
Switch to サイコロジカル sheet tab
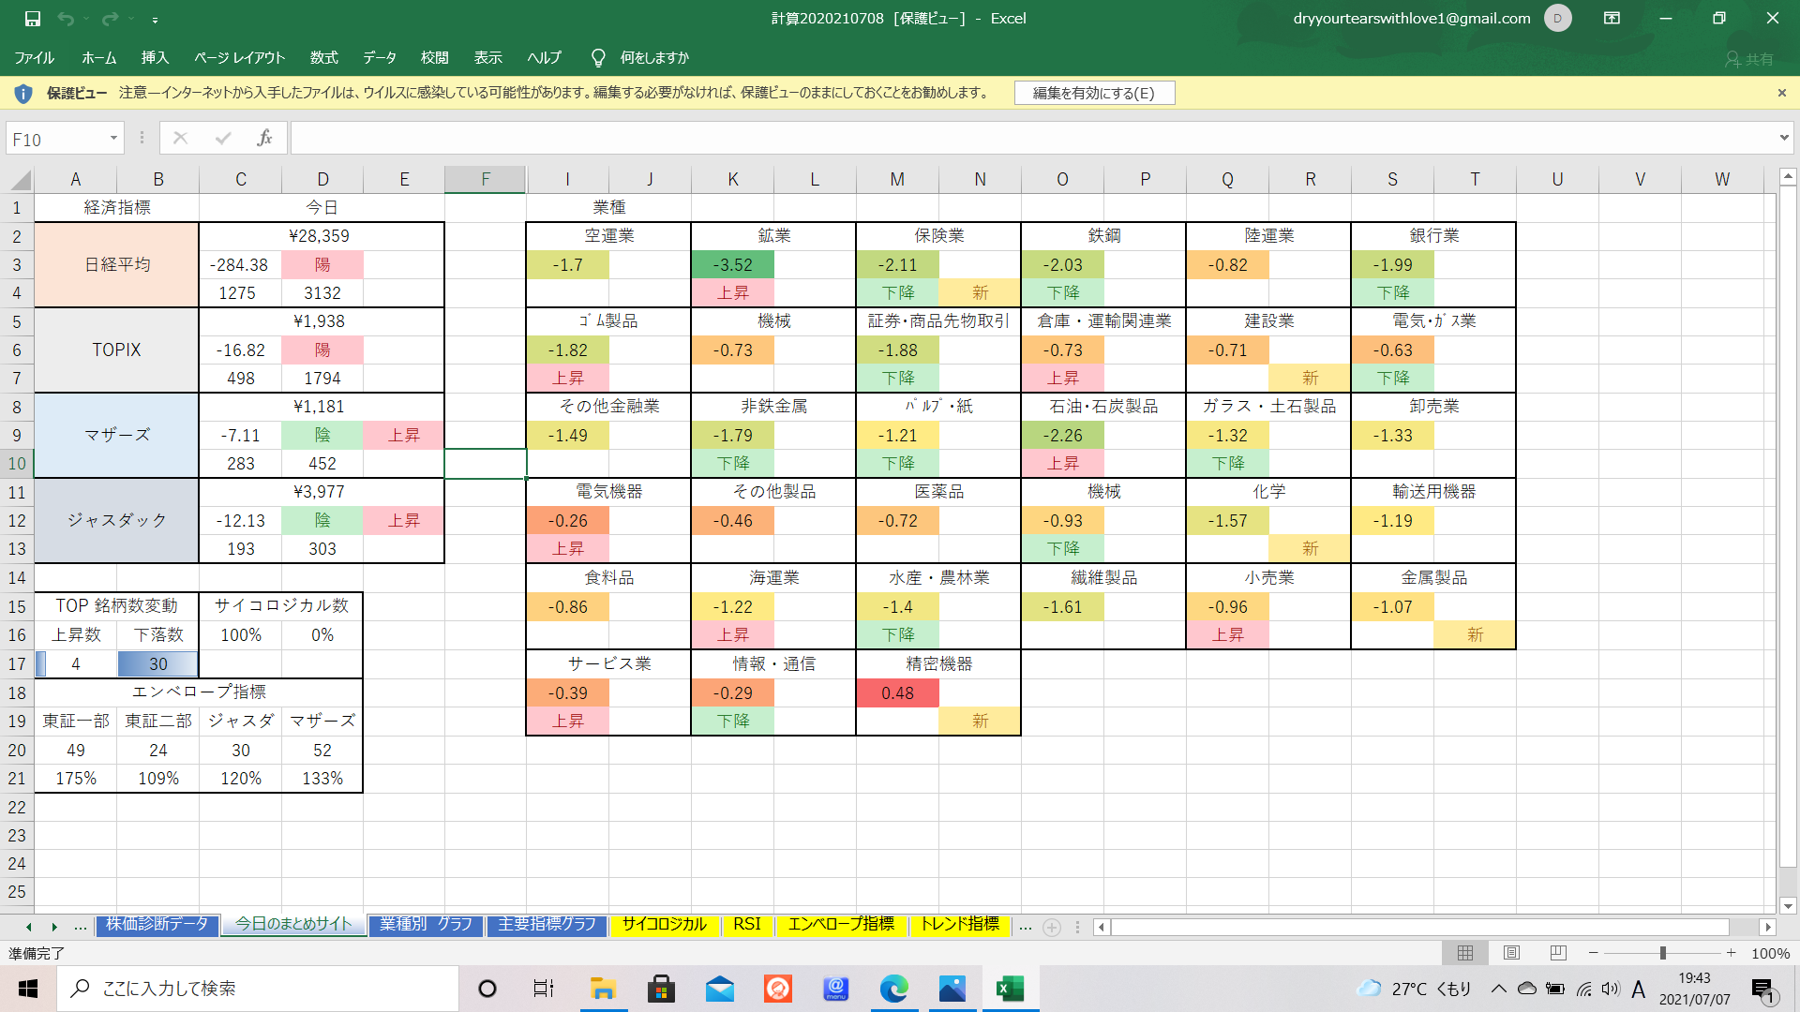664,924
